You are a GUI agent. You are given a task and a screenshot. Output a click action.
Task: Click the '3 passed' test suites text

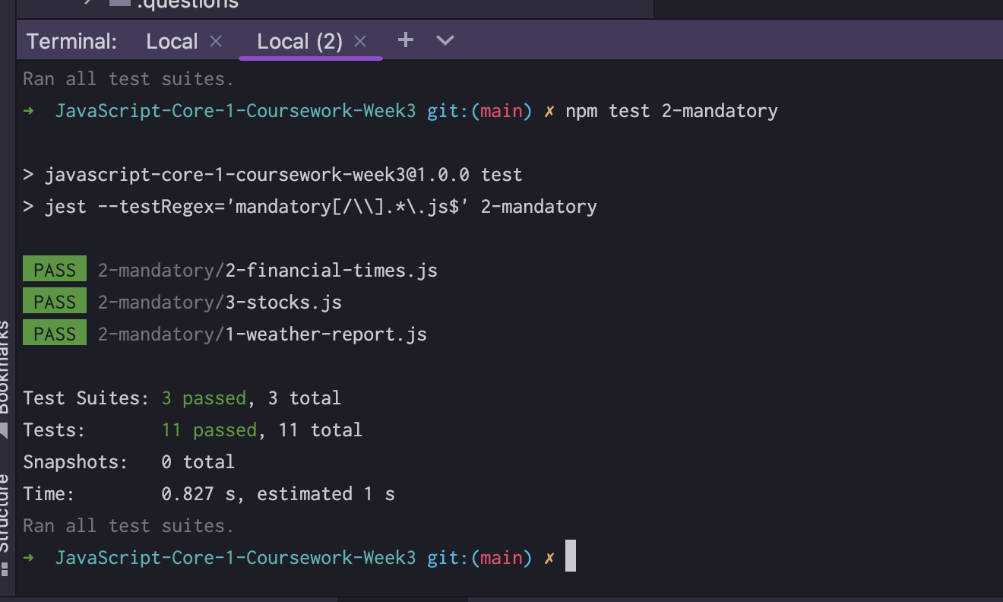point(204,398)
